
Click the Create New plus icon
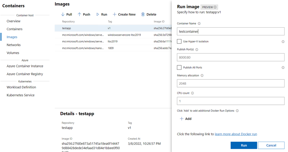click(114, 14)
